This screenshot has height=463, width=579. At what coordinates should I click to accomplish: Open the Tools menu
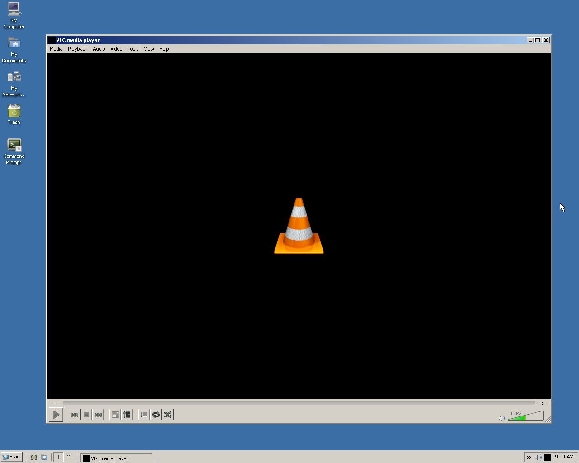133,49
